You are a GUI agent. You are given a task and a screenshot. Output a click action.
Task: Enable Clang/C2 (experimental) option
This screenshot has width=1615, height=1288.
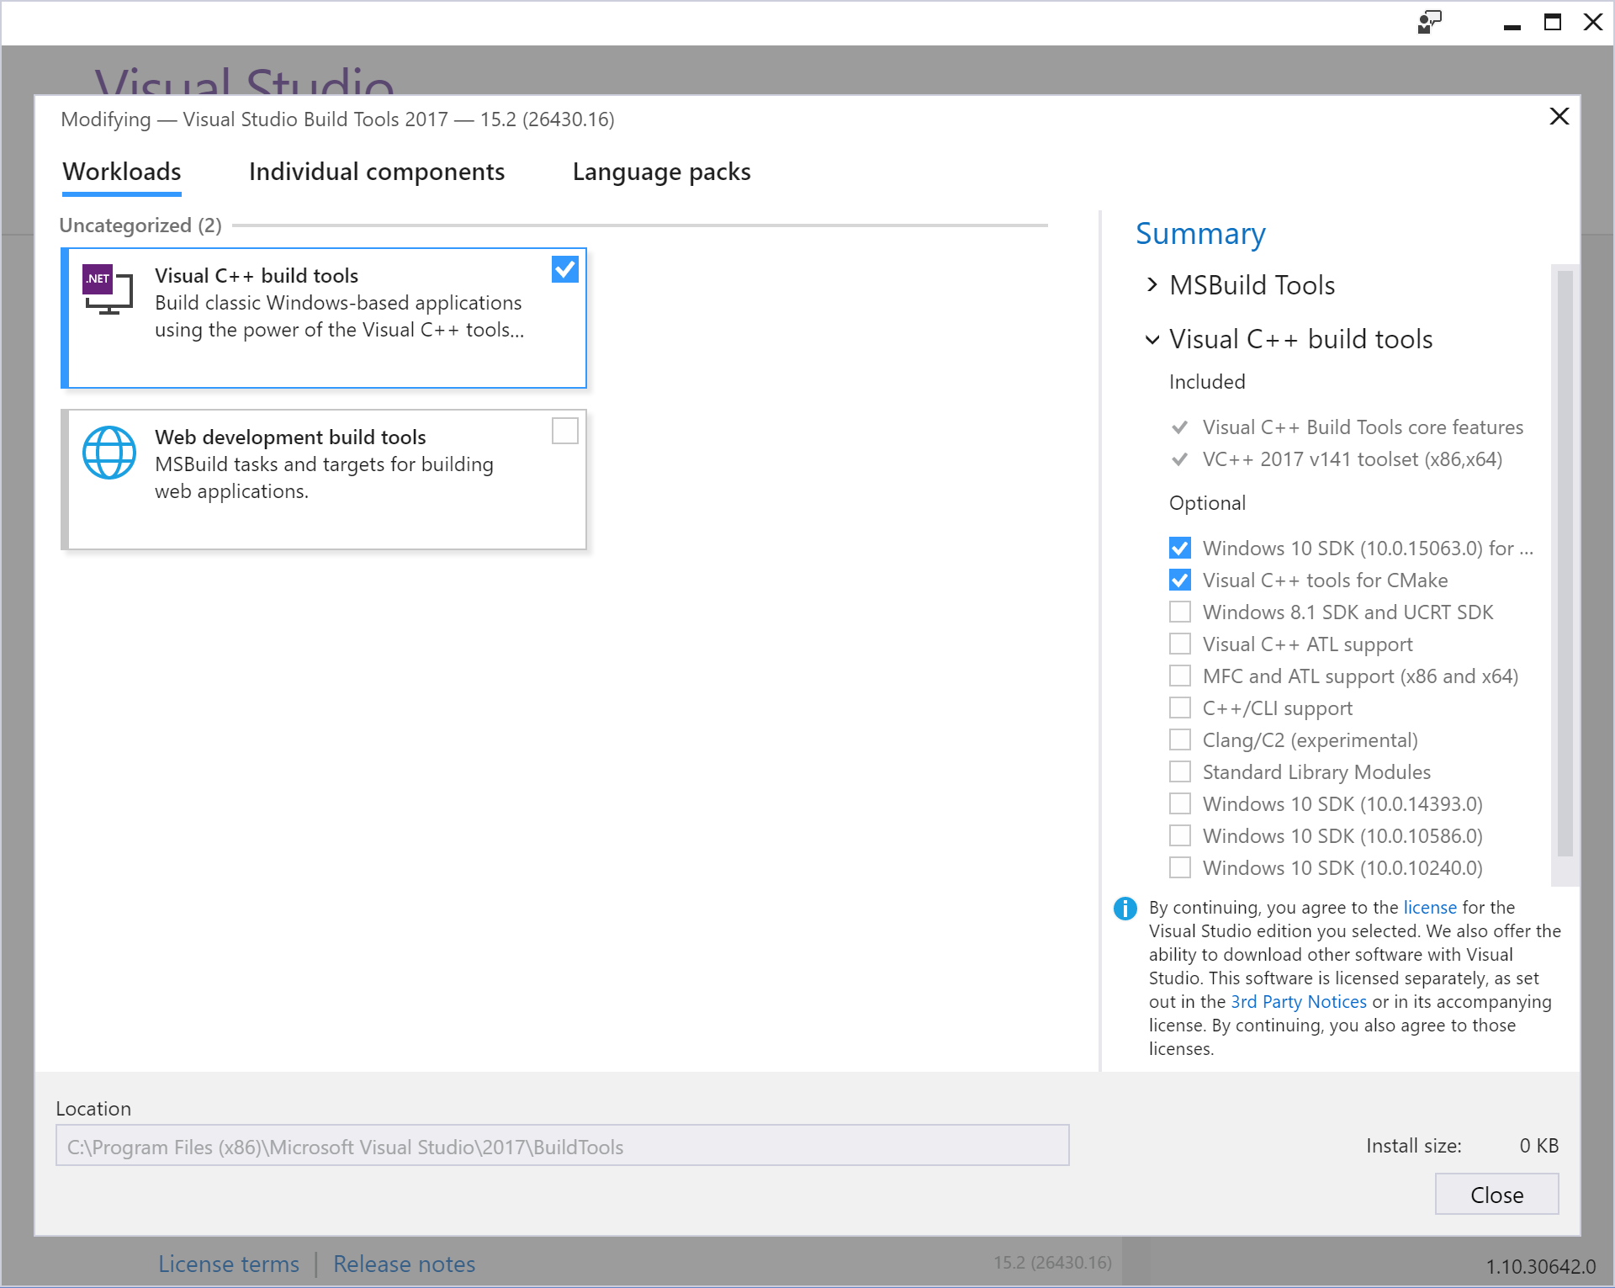point(1180,740)
